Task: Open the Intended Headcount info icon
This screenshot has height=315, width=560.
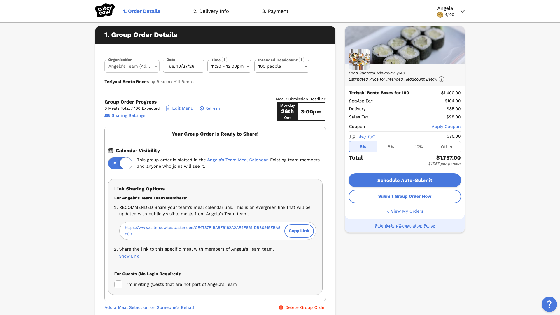Action: [x=302, y=60]
